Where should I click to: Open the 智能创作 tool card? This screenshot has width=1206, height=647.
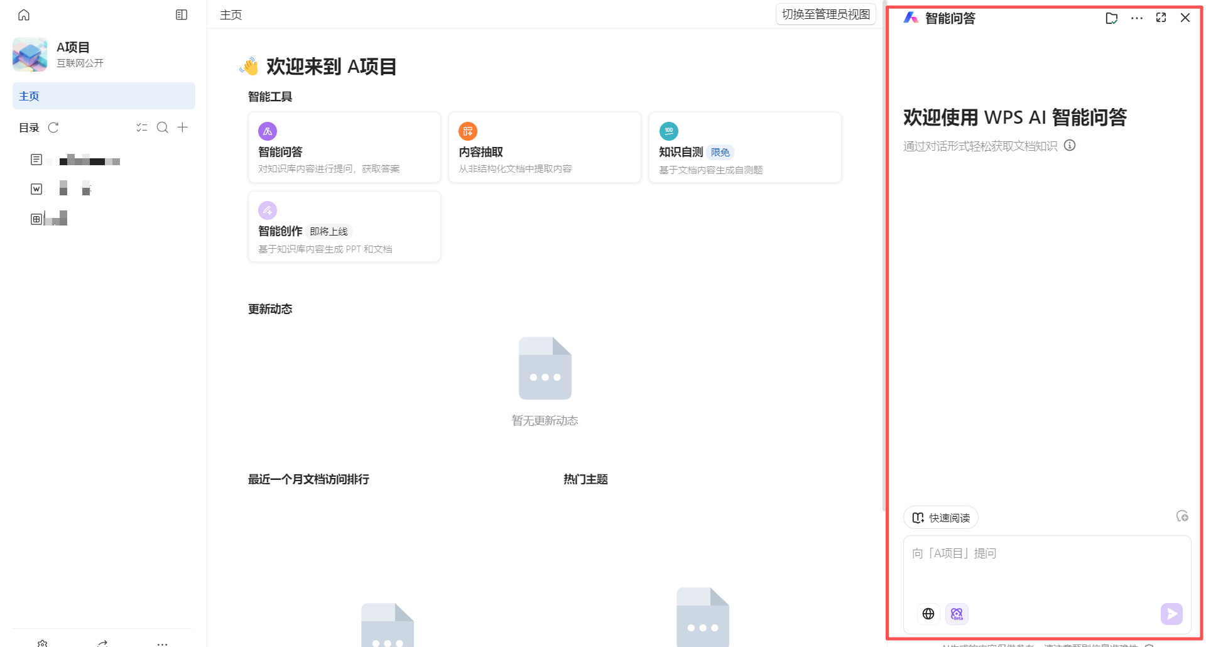(x=344, y=227)
